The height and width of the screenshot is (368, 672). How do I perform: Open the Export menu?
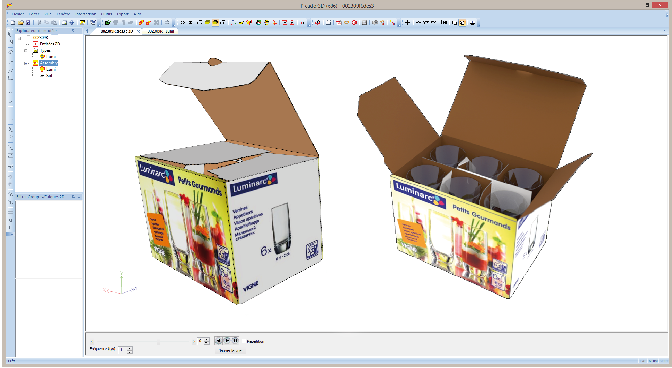coord(122,14)
